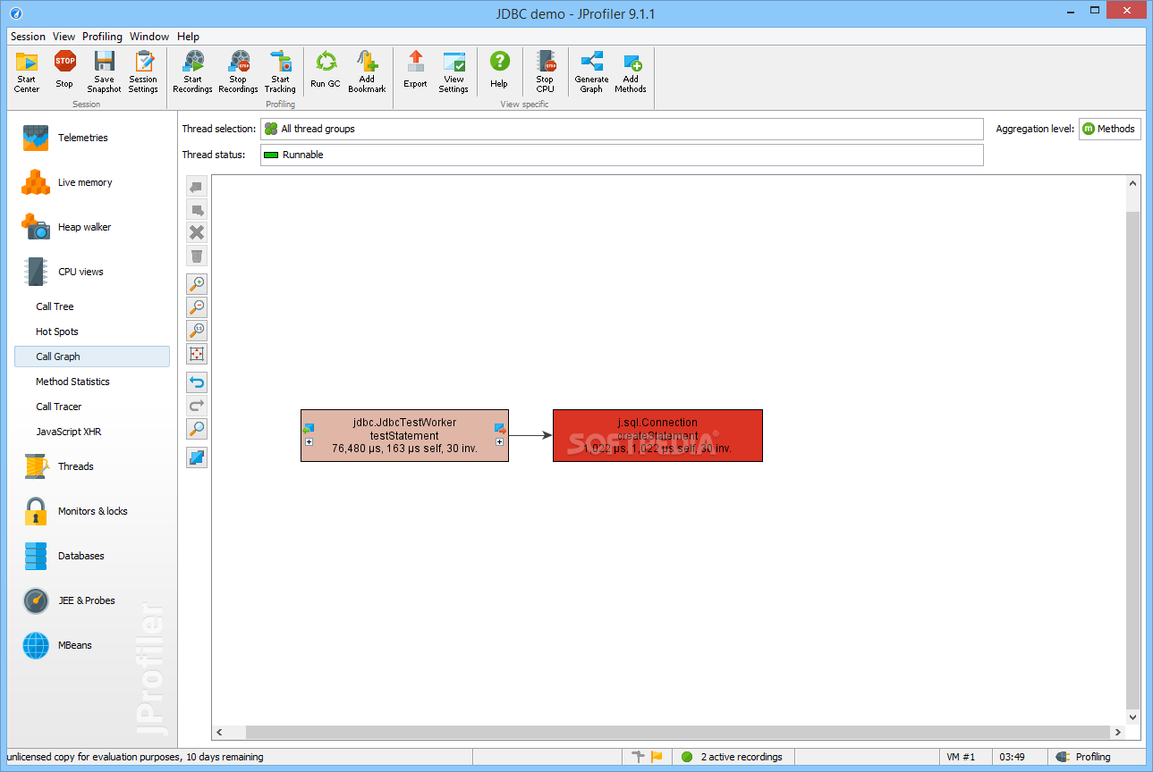Change aggregation level from Methods
Screen dimensions: 1153x772
(1109, 129)
